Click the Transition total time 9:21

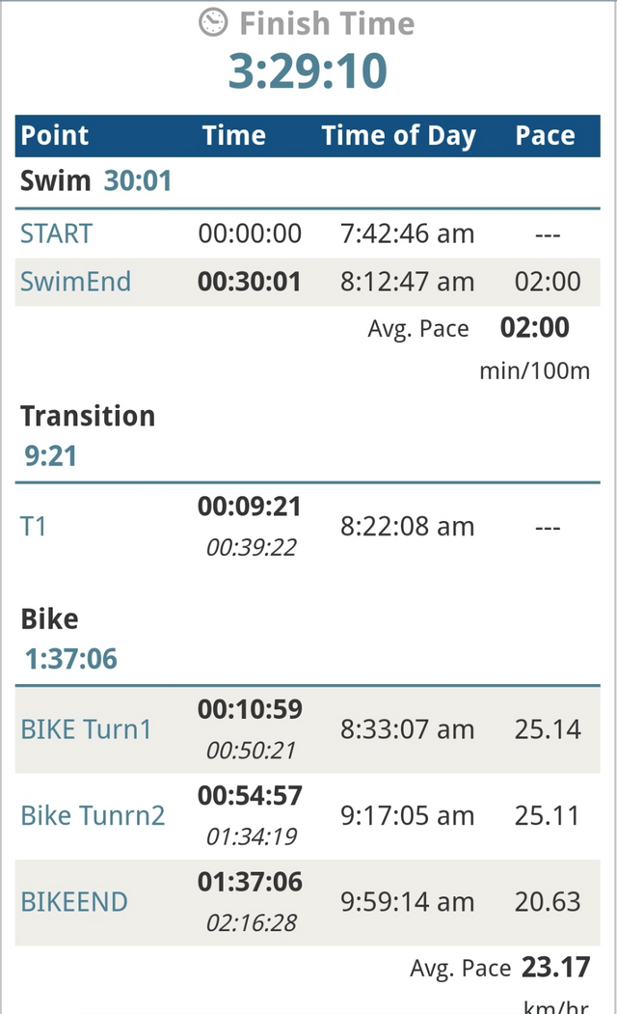click(x=50, y=455)
